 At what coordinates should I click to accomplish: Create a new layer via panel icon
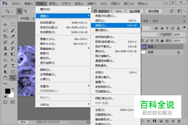pyautogui.click(x=173, y=121)
